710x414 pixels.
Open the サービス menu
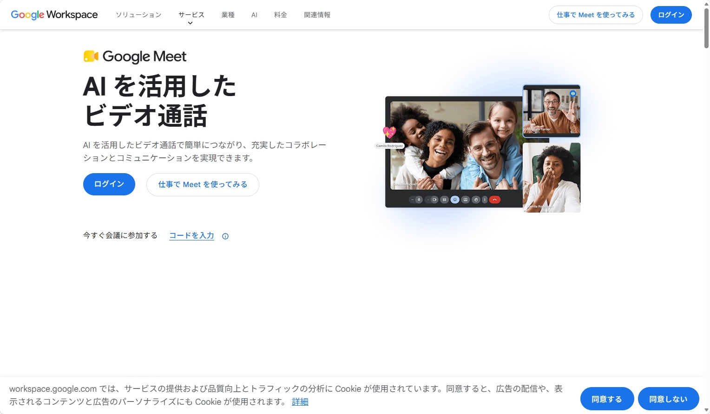[191, 15]
